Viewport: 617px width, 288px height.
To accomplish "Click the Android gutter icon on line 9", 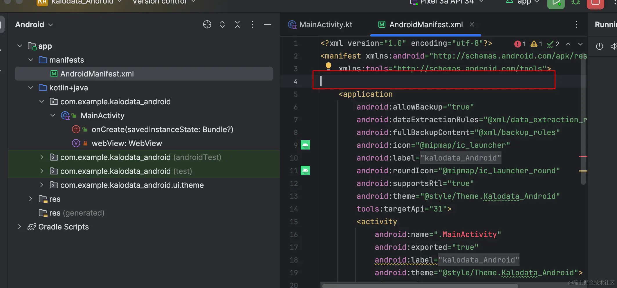I will [x=305, y=145].
